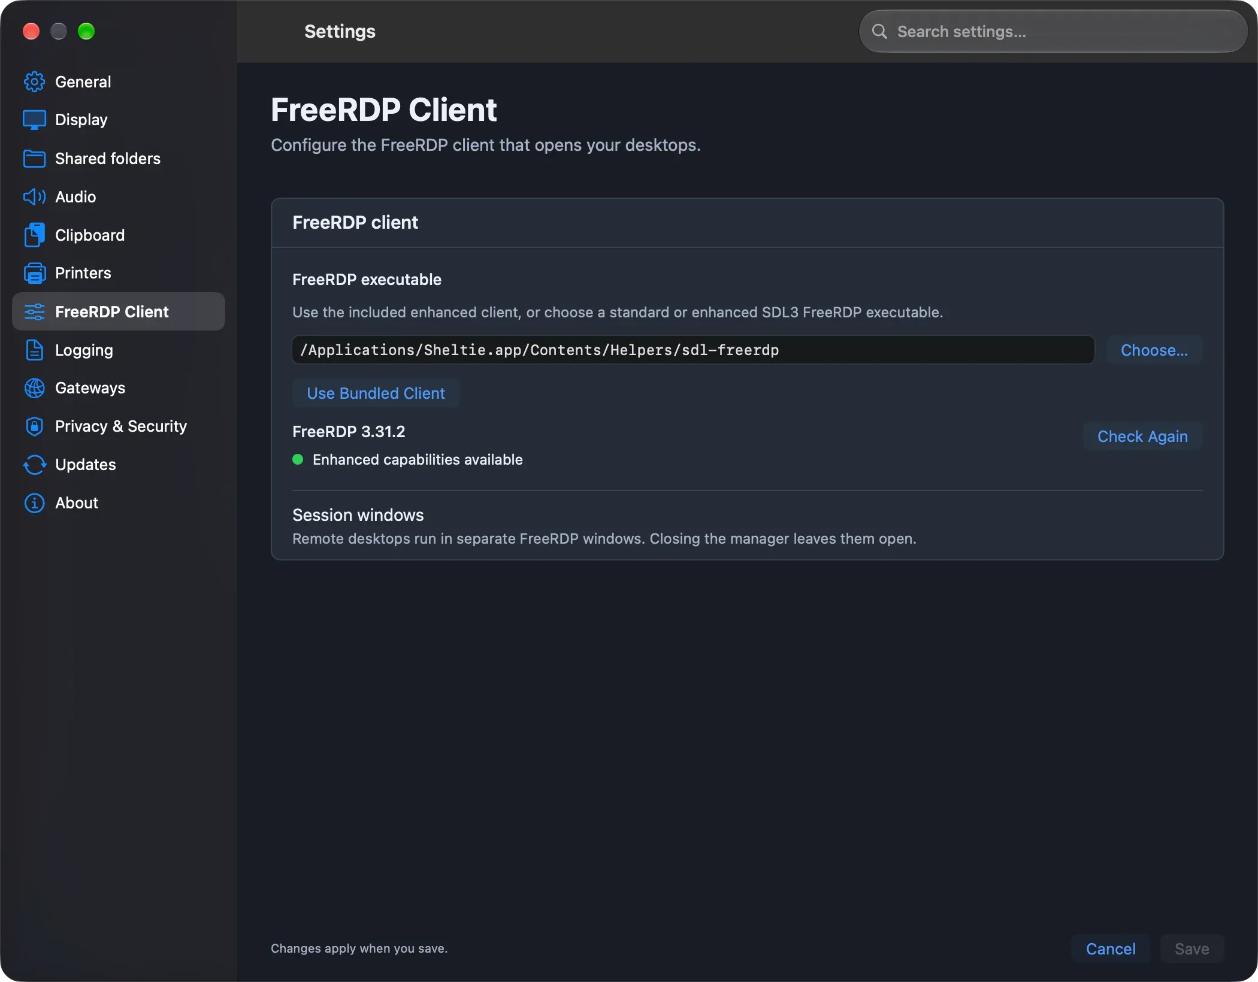Select the Logging sidebar item

[119, 350]
